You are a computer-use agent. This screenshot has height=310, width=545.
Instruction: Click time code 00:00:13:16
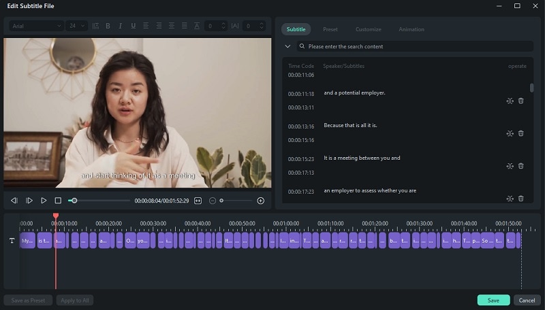click(301, 126)
